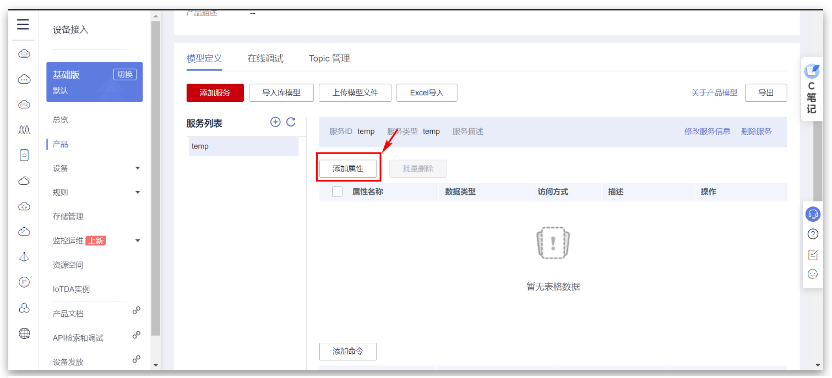The height and width of the screenshot is (378, 832).
Task: Click the wave-shaped icon in left rail
Action: (24, 130)
